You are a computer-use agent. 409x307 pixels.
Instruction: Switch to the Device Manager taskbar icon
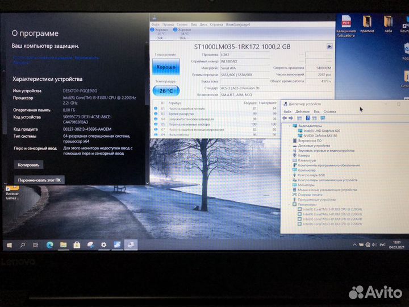tap(131, 245)
